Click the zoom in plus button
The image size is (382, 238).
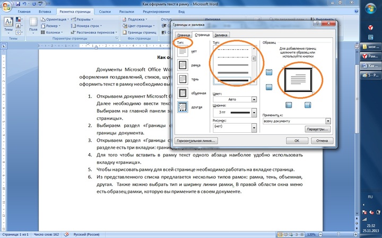(355, 235)
